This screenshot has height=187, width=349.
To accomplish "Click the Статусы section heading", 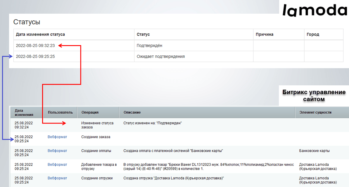I will point(27,22).
